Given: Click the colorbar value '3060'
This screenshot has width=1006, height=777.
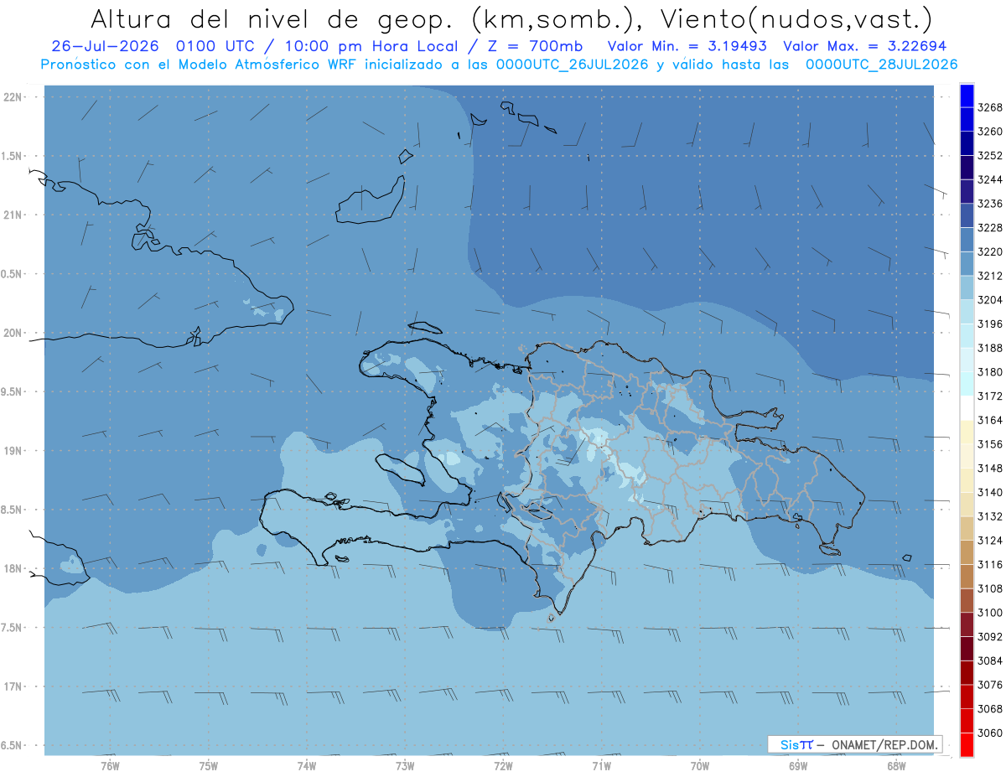Looking at the screenshot, I should [x=989, y=733].
